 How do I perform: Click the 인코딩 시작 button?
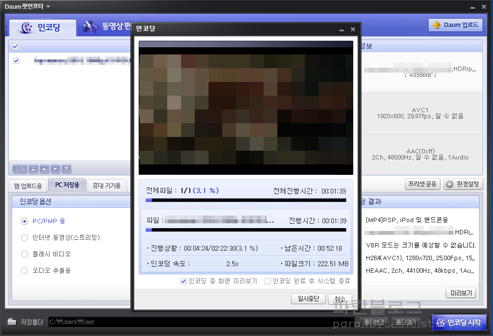point(459,322)
